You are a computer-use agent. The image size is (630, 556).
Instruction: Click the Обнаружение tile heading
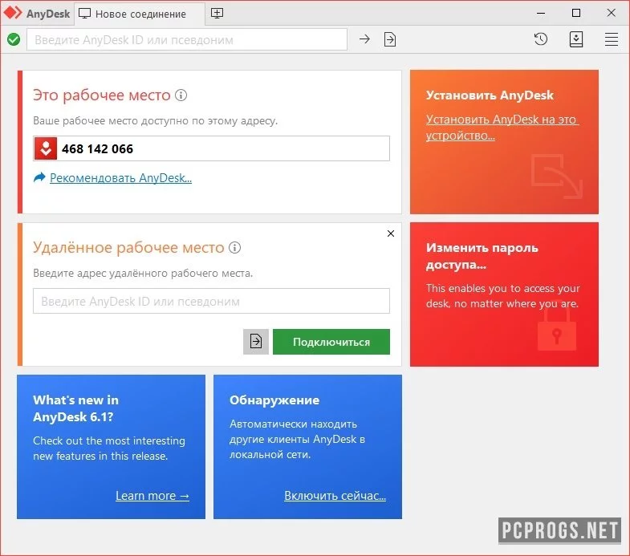pyautogui.click(x=274, y=400)
